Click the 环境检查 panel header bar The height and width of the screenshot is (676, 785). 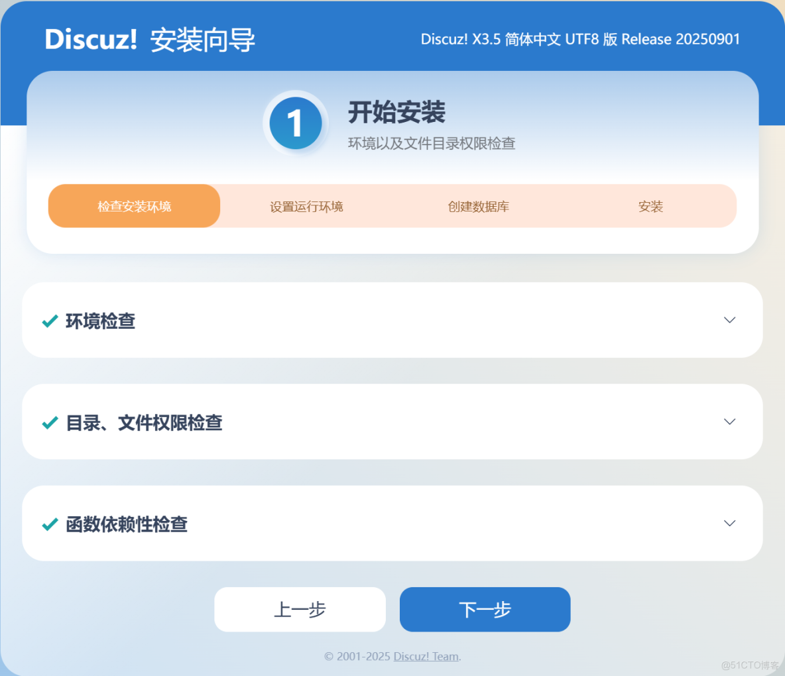tap(392, 320)
